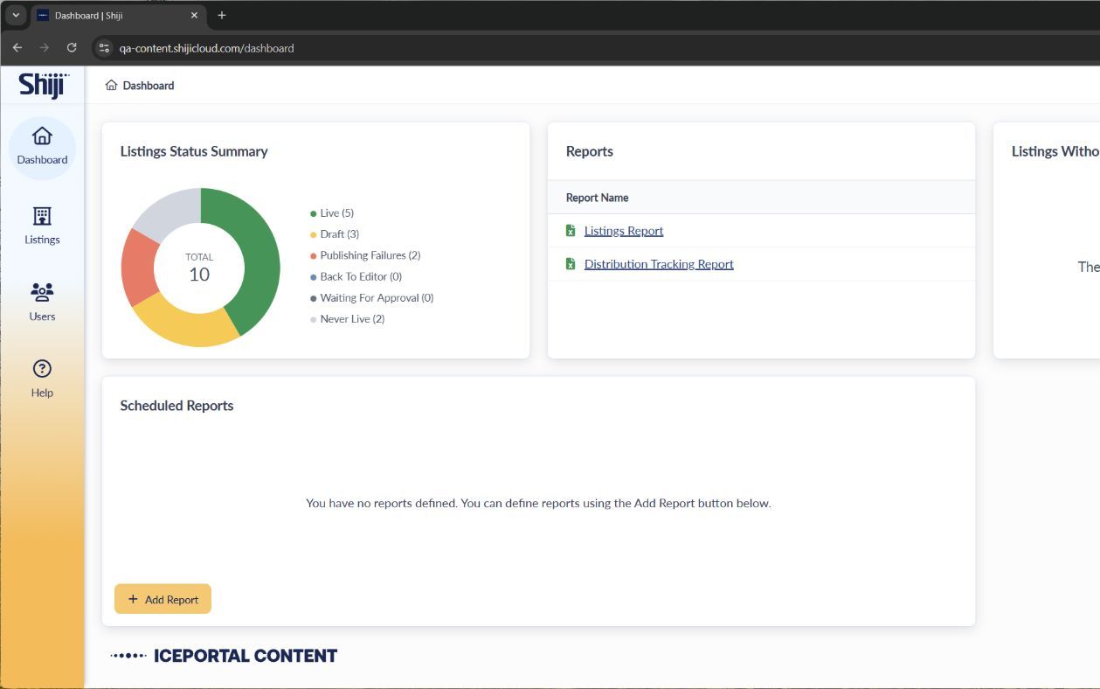The width and height of the screenshot is (1100, 689).
Task: Click the browser back arrow
Action: click(17, 47)
